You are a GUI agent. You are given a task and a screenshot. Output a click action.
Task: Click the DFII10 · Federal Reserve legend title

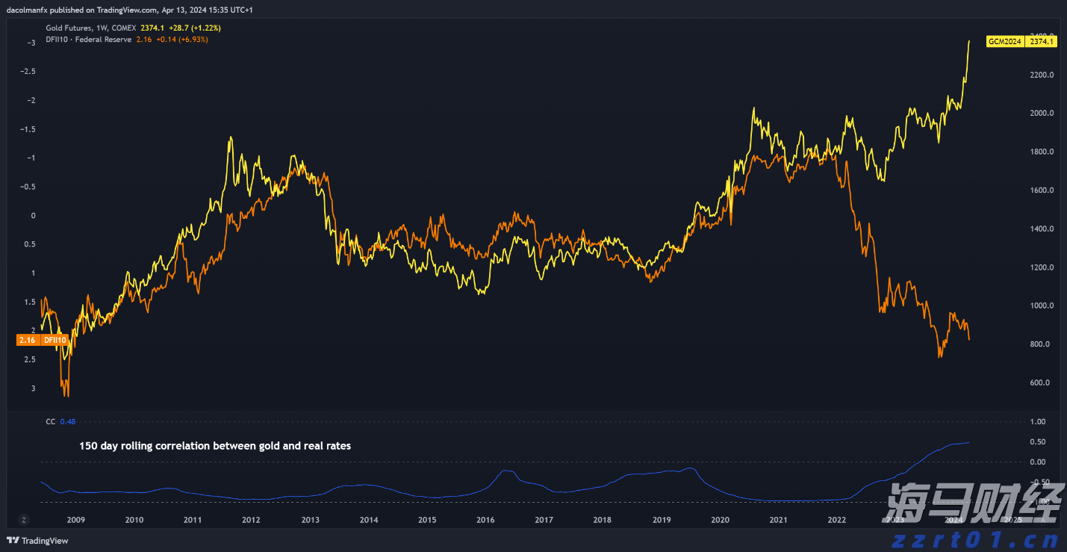coord(88,39)
